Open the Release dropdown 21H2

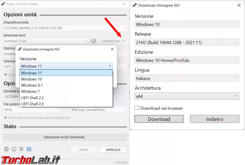click(x=187, y=42)
